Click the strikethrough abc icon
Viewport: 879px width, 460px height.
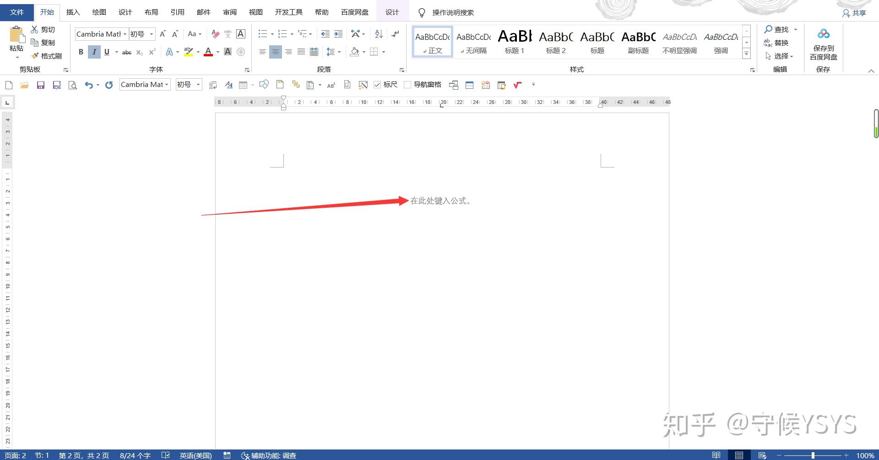tap(127, 52)
